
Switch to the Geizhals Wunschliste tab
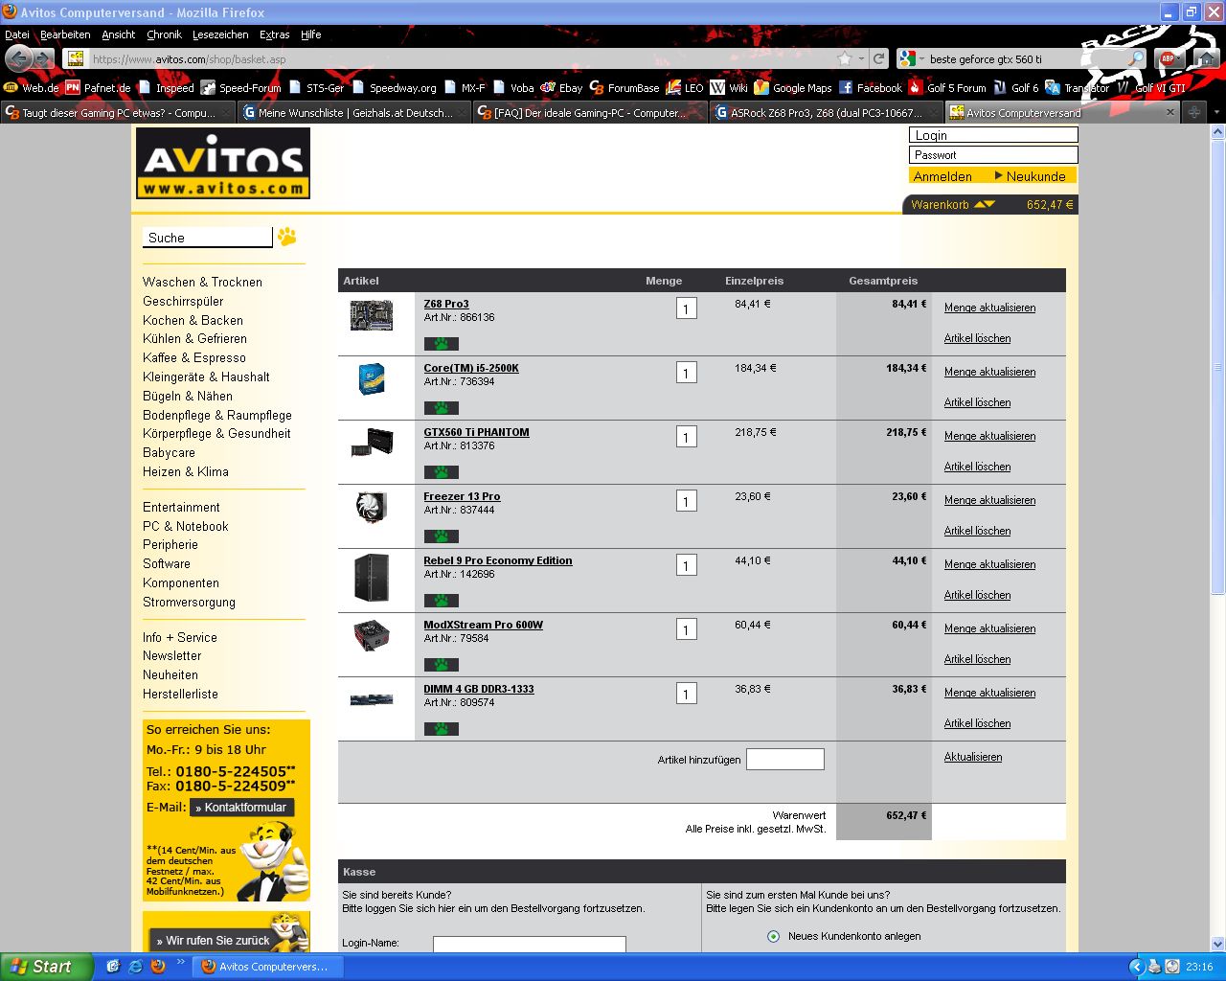(x=353, y=112)
